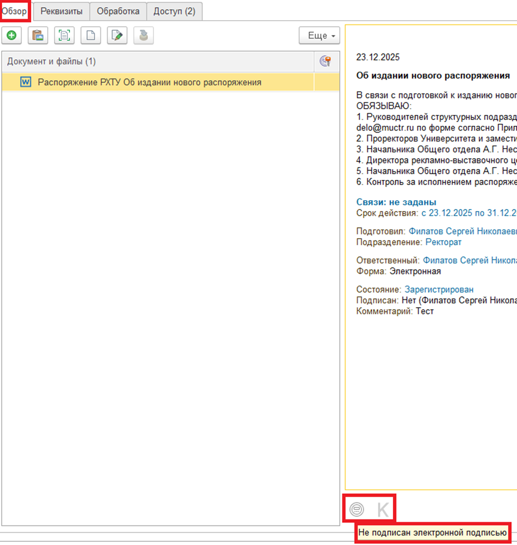Screen dimensions: 517x545
Task: Click the Ректорат department link
Action: click(443, 242)
